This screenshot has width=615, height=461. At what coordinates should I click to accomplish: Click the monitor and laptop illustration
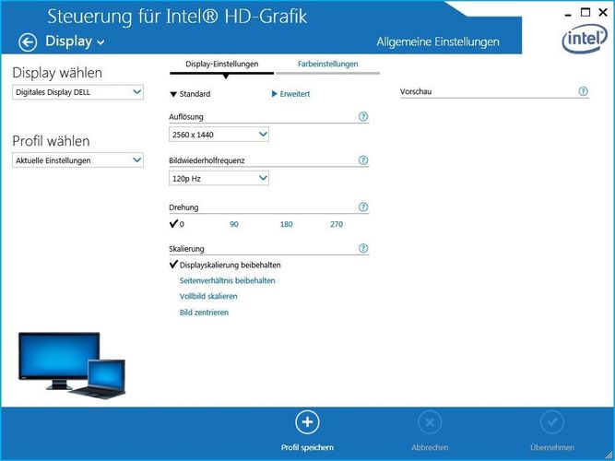click(x=72, y=366)
